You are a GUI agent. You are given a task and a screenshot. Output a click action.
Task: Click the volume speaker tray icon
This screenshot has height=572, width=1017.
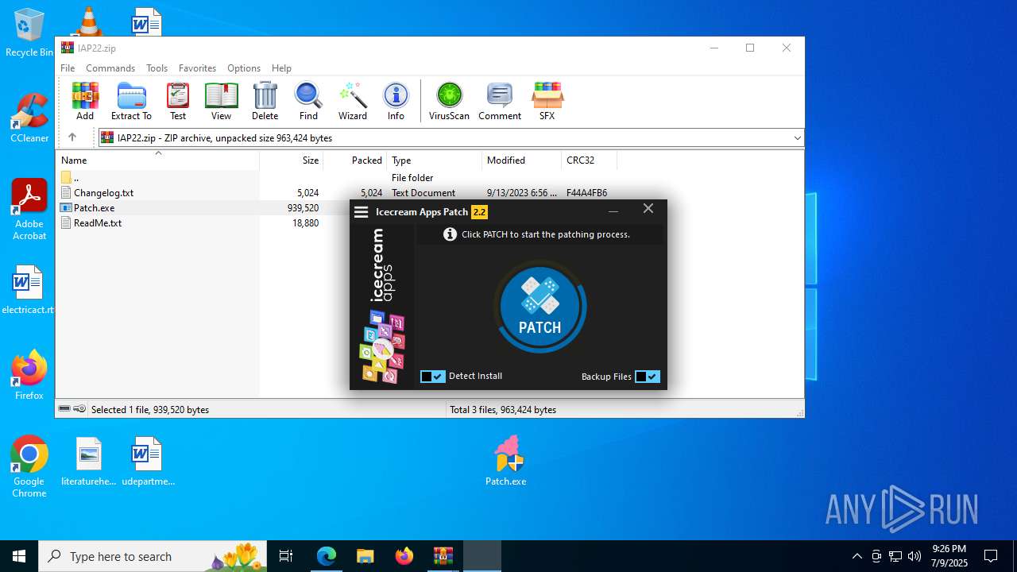[915, 556]
